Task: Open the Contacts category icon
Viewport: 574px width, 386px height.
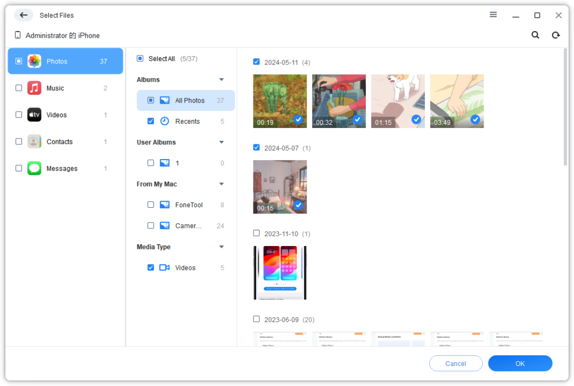Action: pos(34,141)
